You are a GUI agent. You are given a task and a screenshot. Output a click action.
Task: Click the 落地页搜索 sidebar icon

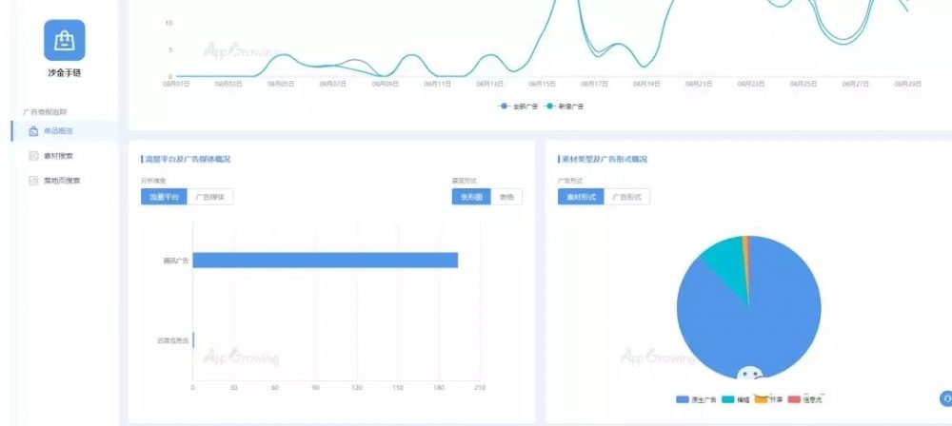tap(33, 180)
